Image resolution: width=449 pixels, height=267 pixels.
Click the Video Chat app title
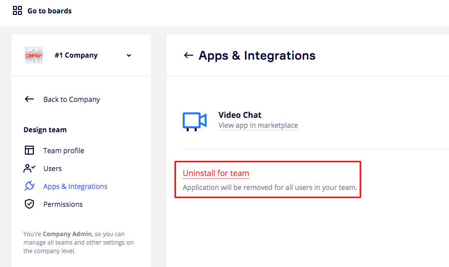(x=240, y=115)
